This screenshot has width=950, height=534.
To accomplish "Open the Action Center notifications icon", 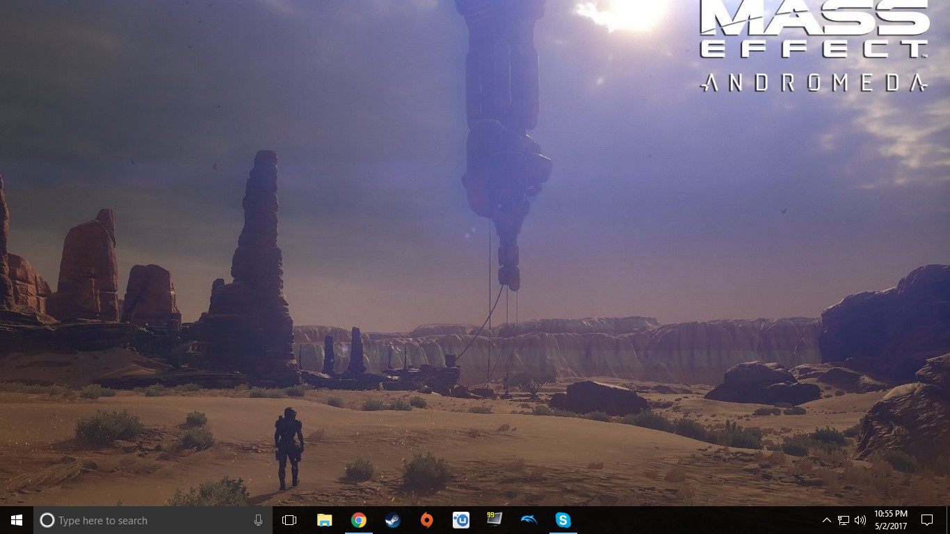I will (x=926, y=520).
